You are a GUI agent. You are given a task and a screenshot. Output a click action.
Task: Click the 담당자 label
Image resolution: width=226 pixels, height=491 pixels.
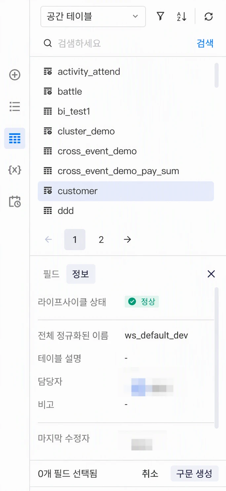click(x=50, y=381)
